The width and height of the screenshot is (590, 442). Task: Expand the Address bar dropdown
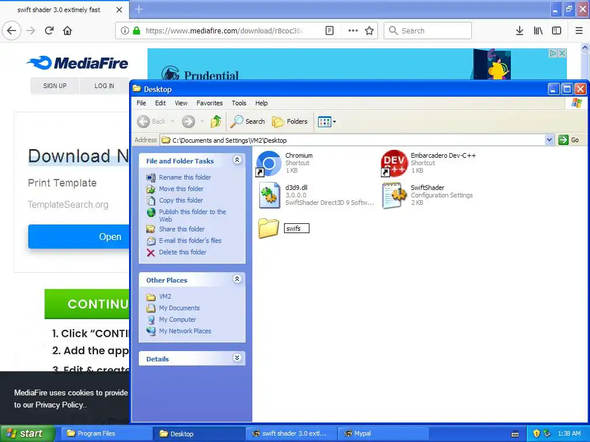point(549,140)
